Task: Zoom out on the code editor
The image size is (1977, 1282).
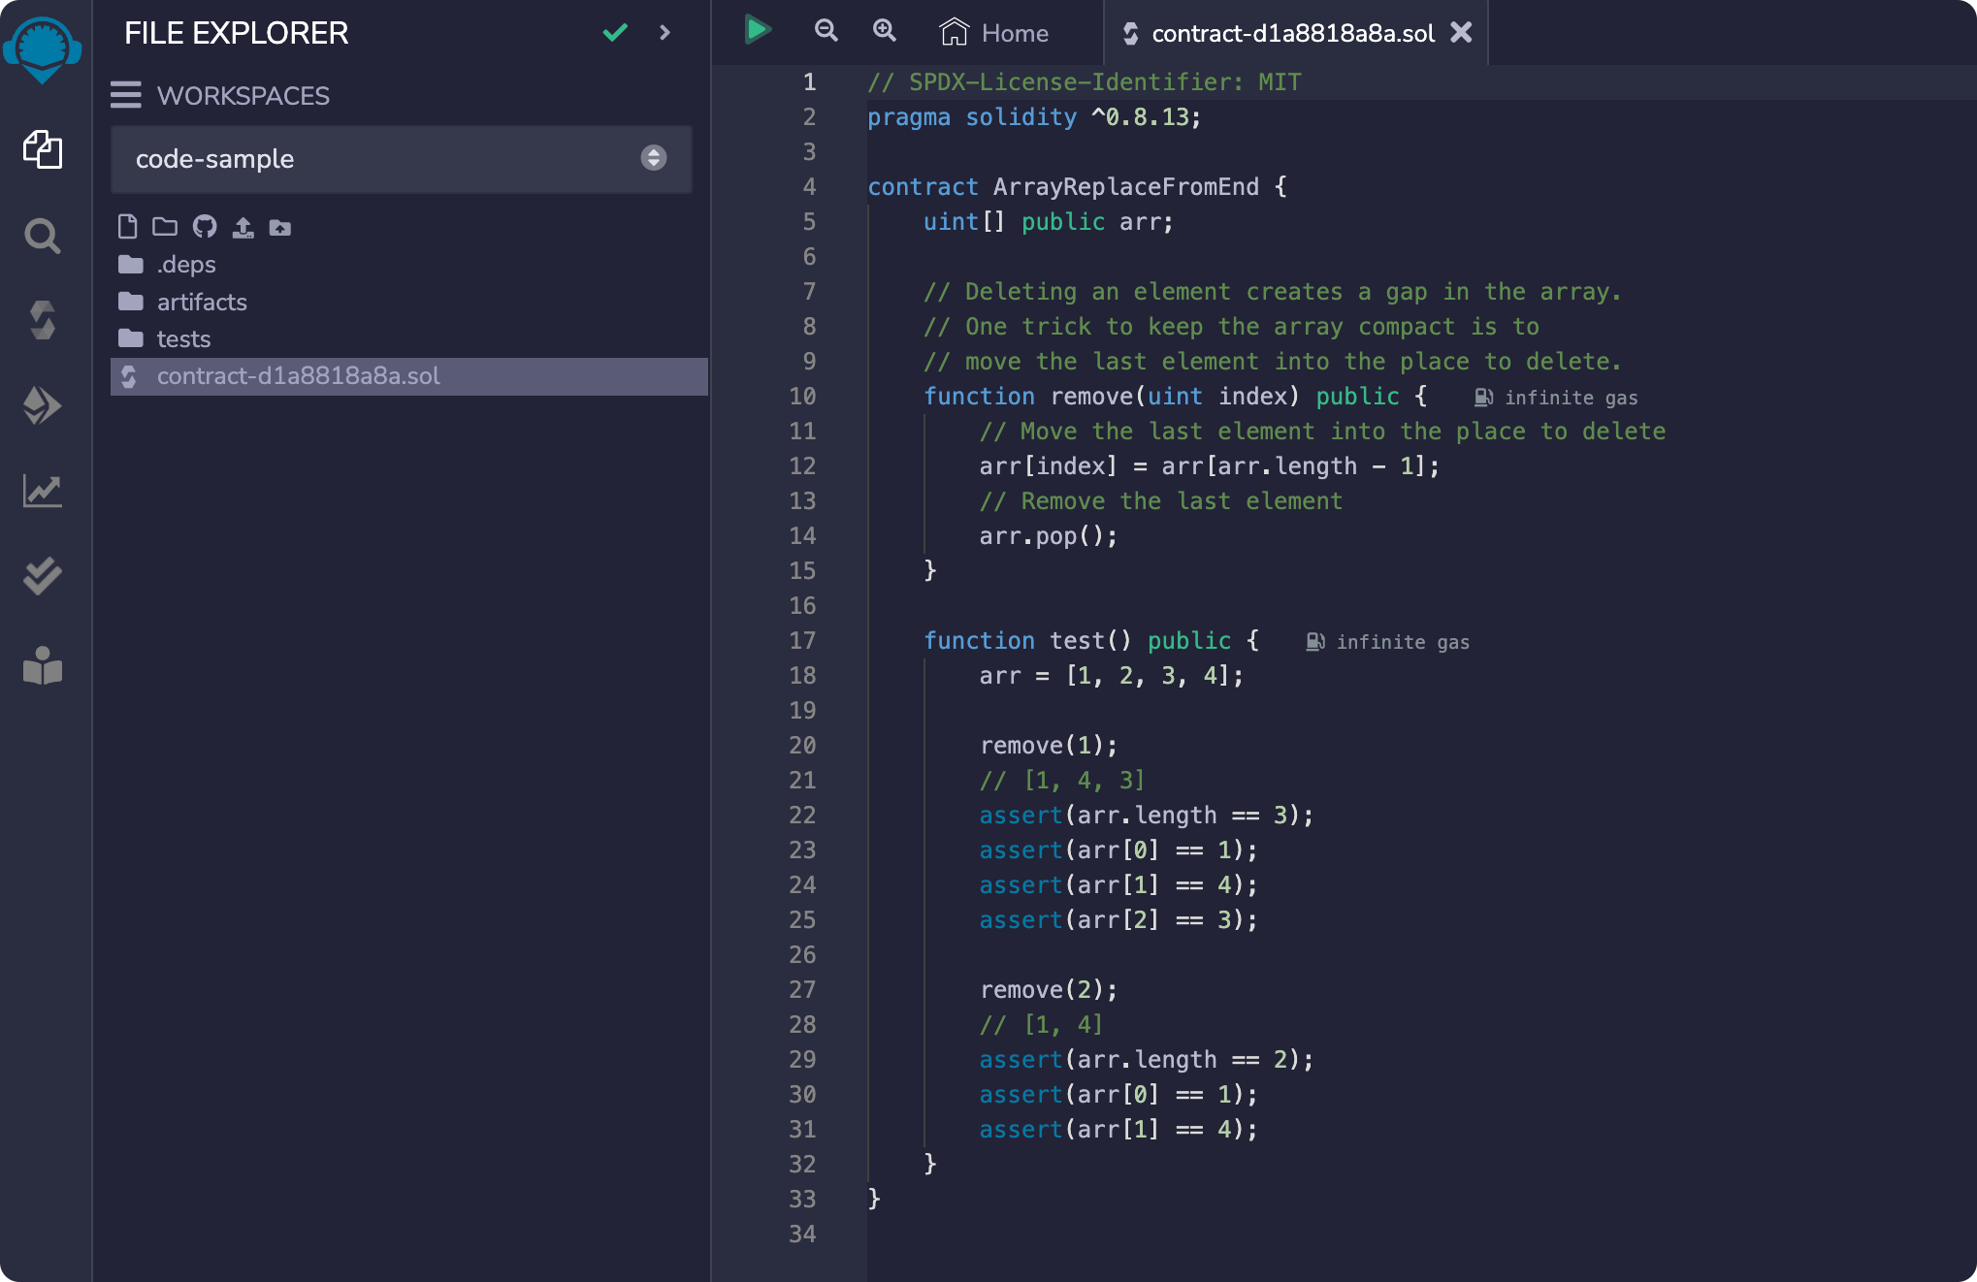Action: [x=826, y=30]
